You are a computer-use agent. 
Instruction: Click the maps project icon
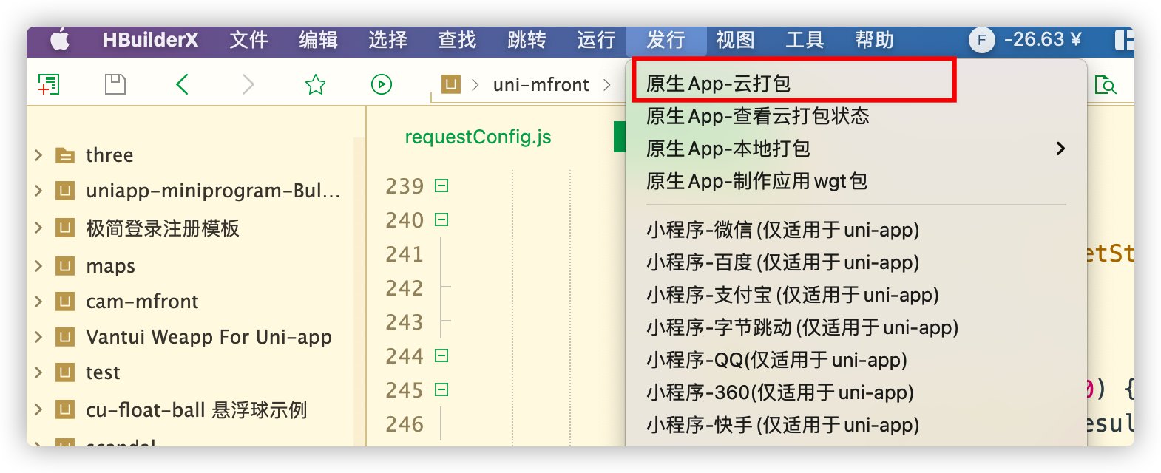(66, 265)
